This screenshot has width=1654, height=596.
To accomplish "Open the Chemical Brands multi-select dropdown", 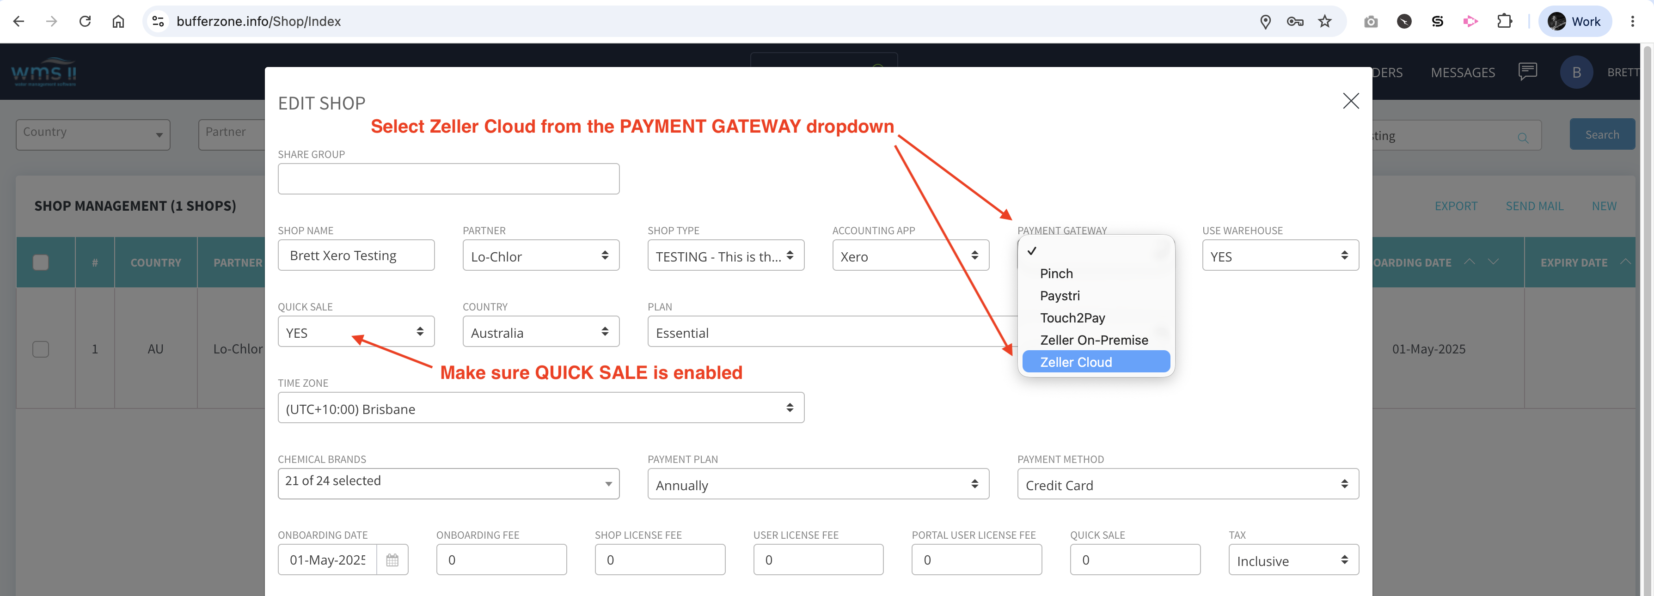I will point(448,484).
